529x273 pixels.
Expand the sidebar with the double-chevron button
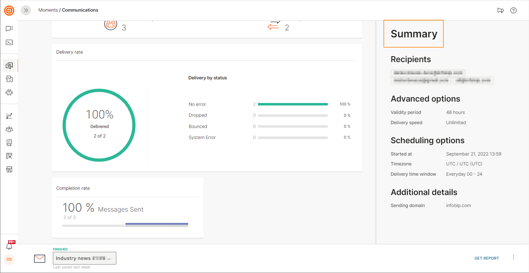coord(26,10)
